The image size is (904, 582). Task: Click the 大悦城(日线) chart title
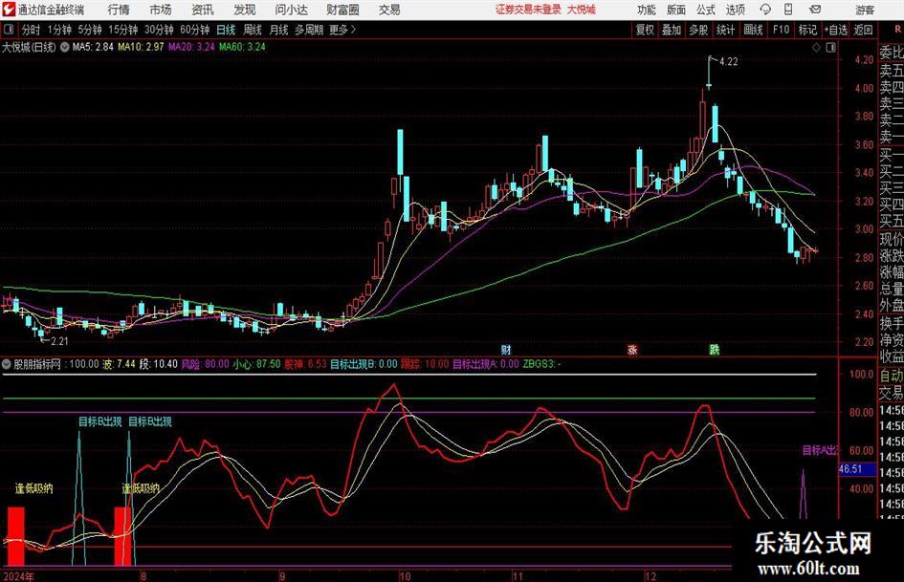29,47
